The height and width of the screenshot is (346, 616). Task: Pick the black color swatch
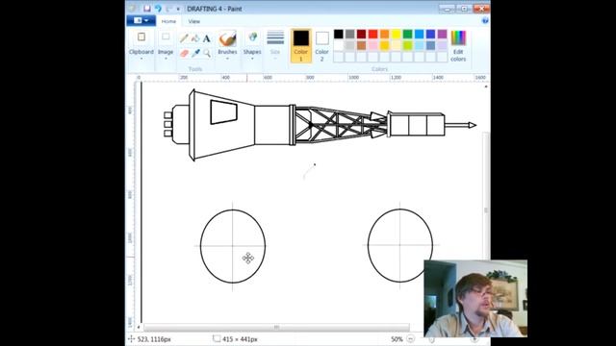point(338,35)
